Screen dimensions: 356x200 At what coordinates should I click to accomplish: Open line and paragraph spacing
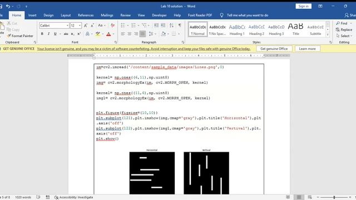(151, 34)
